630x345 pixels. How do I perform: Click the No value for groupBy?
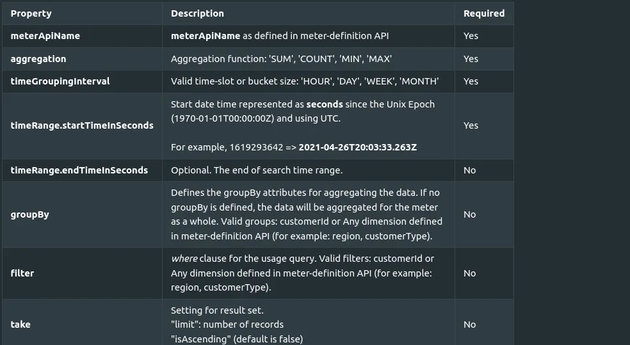pyautogui.click(x=469, y=214)
